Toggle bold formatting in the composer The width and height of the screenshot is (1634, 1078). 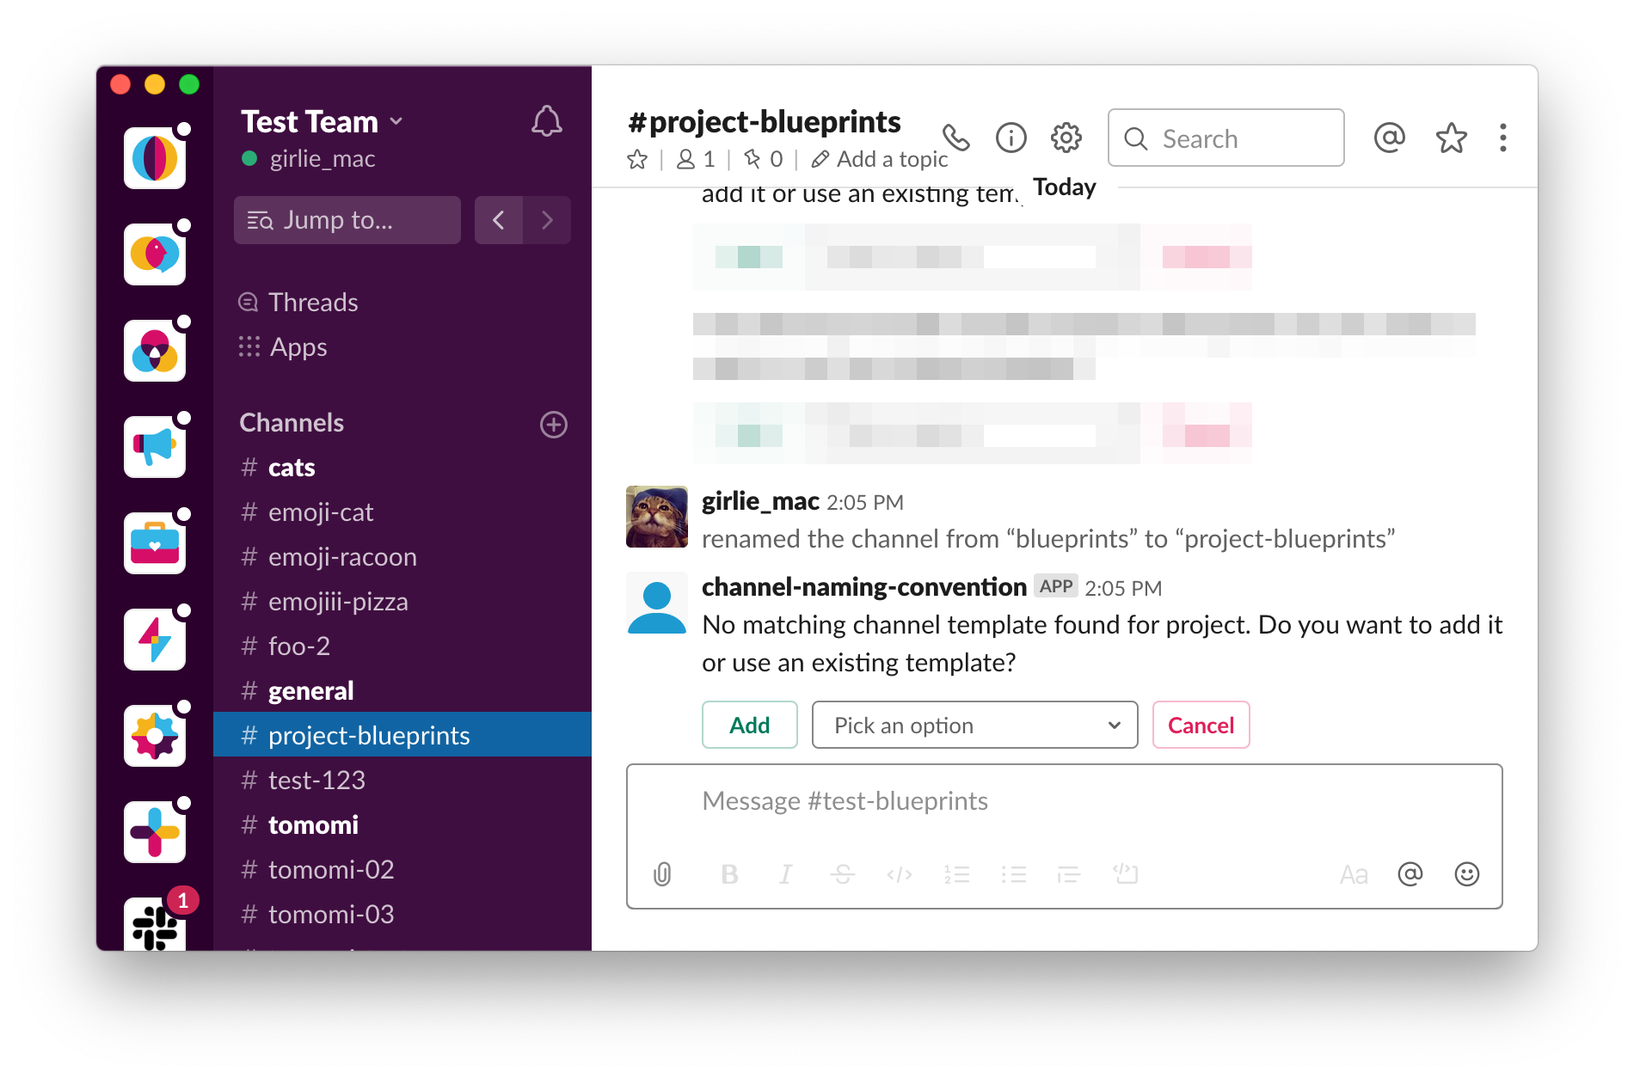(x=728, y=874)
